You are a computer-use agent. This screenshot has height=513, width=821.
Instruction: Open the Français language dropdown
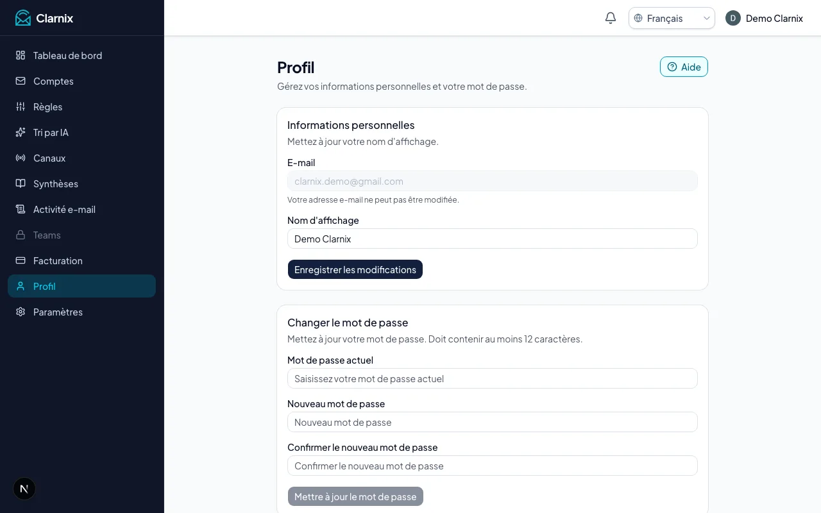click(x=672, y=18)
